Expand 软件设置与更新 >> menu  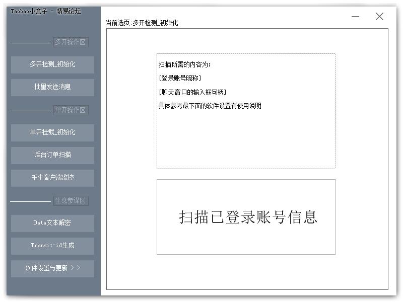[x=52, y=268]
